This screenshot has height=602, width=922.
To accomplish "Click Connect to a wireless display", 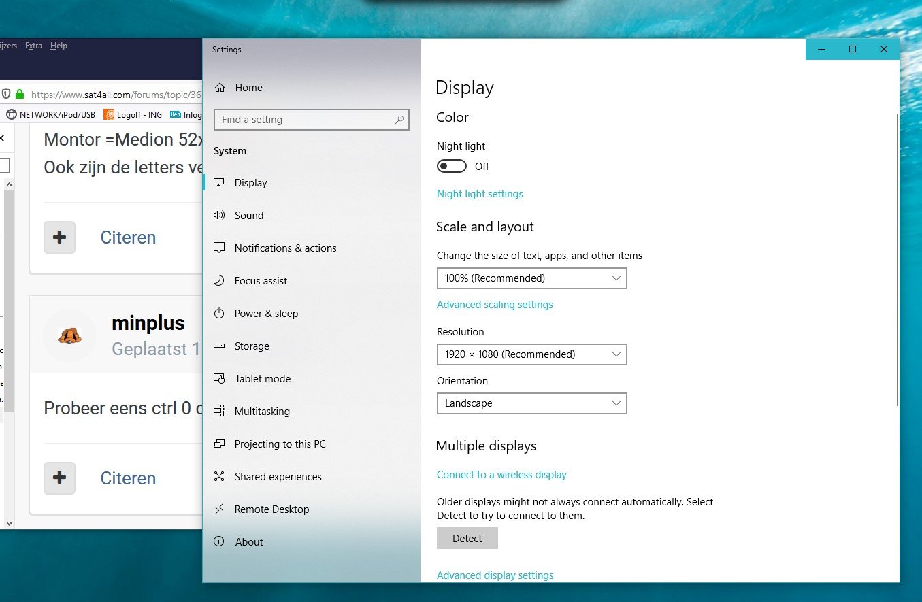I will tap(501, 475).
